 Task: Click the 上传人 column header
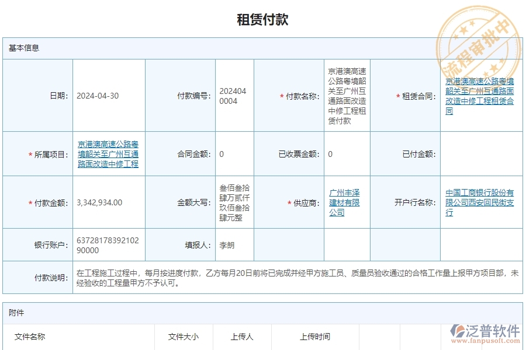[240, 337]
